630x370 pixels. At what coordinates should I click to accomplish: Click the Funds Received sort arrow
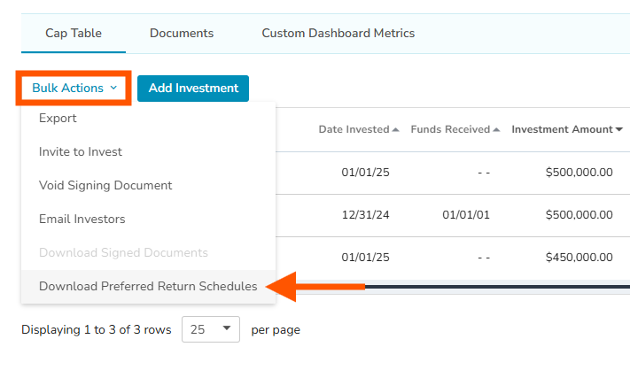(496, 130)
